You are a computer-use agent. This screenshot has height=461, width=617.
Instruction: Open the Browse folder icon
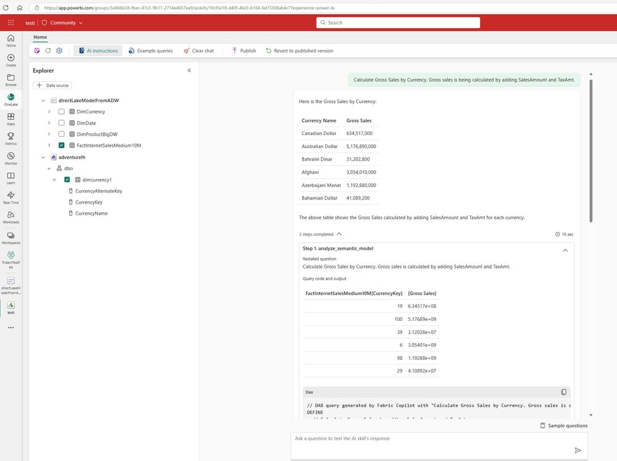click(x=11, y=80)
